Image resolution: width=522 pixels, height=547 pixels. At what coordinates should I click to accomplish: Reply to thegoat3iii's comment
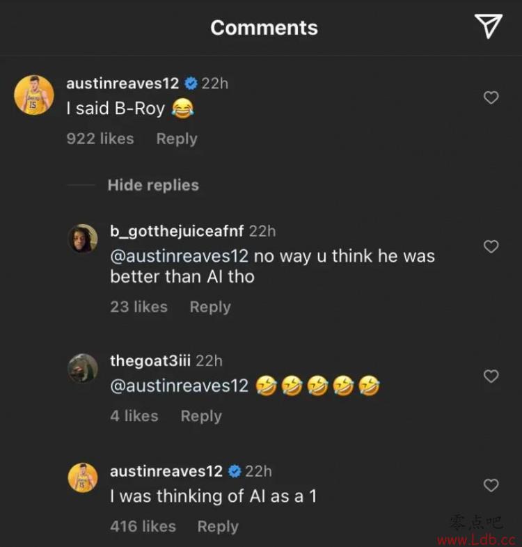click(x=201, y=416)
